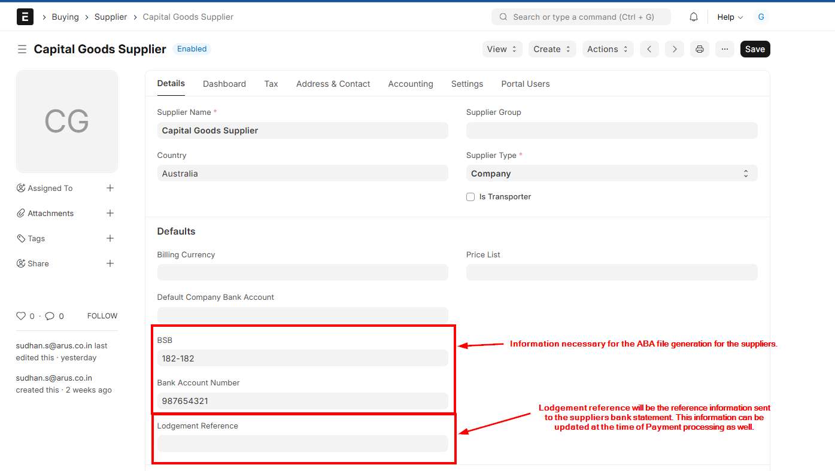Click the print icon

(700, 49)
